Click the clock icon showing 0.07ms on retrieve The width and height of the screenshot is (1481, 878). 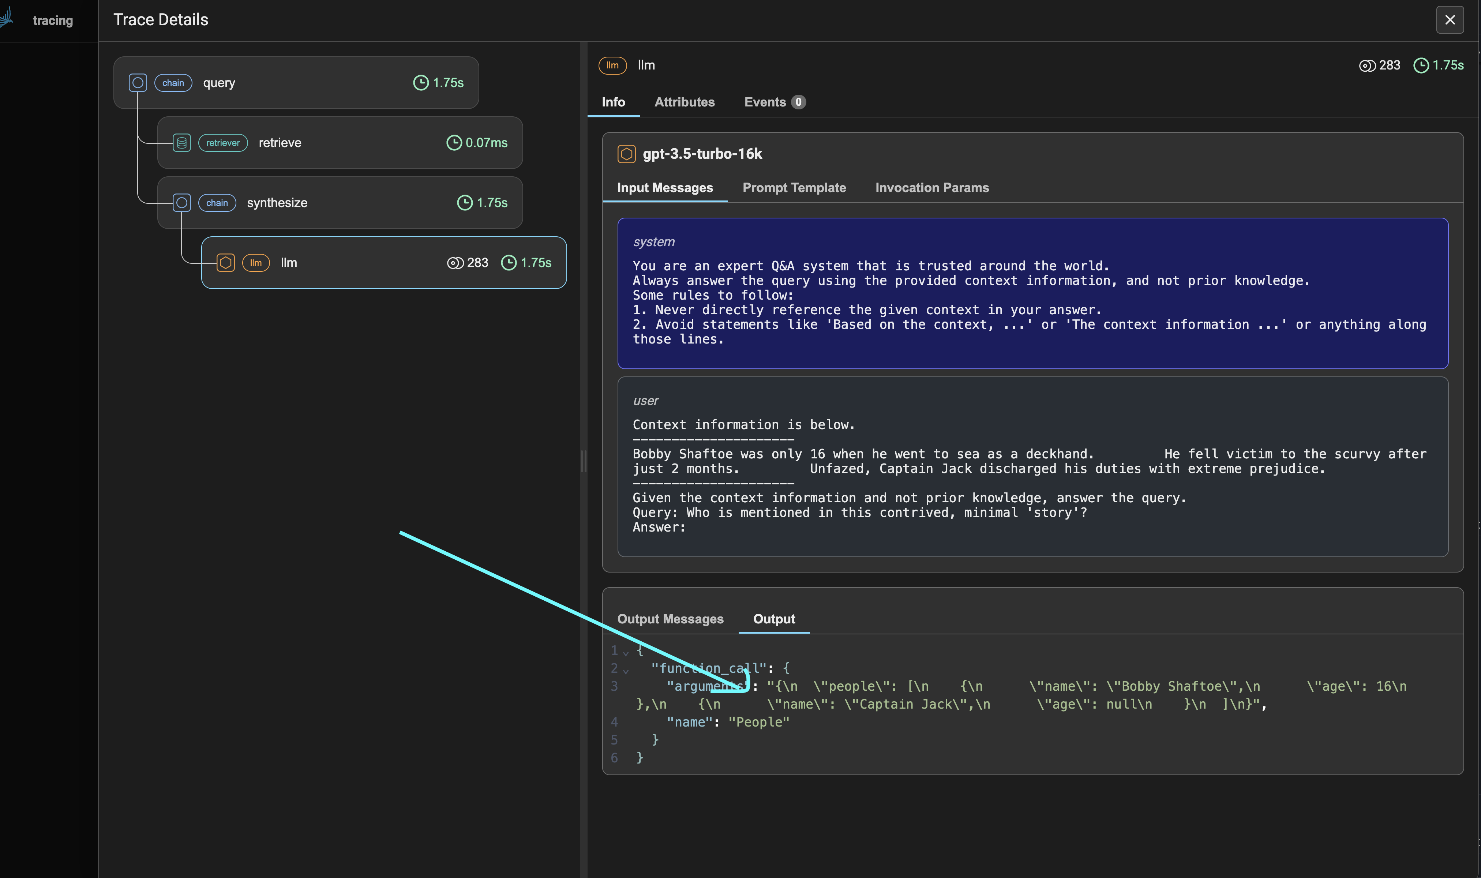tap(454, 143)
